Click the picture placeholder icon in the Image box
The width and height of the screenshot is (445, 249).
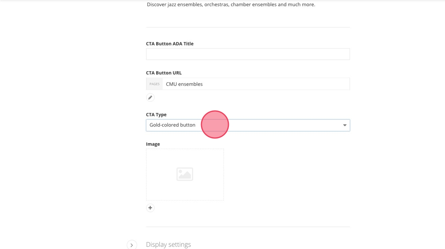pos(185,174)
